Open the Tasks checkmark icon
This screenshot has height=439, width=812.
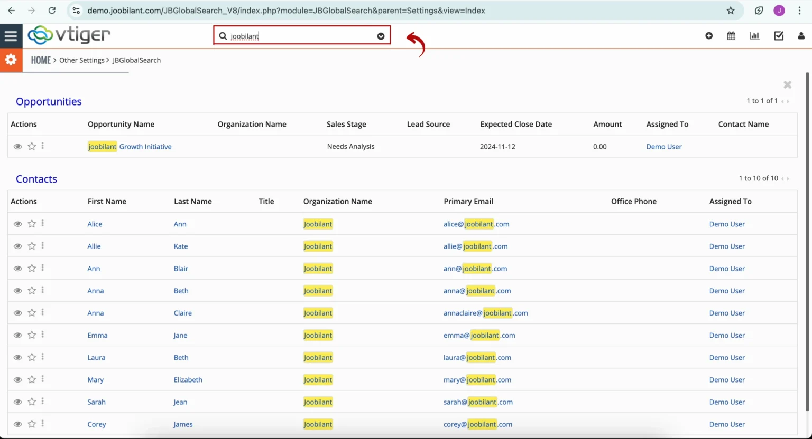[x=779, y=35]
